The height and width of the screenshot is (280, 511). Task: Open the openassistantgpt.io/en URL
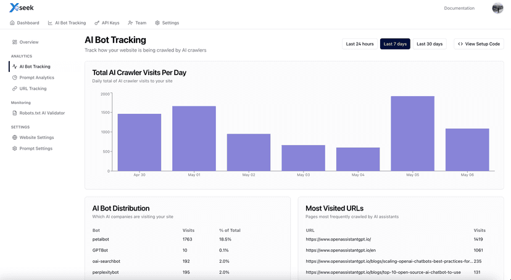(x=341, y=250)
